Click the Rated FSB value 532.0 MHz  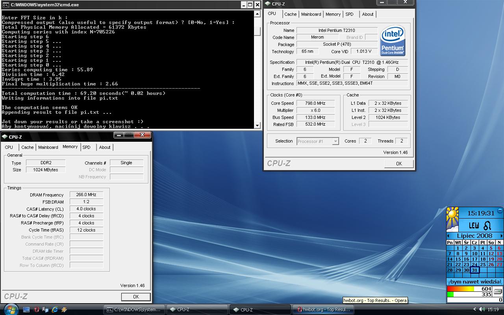[315, 124]
